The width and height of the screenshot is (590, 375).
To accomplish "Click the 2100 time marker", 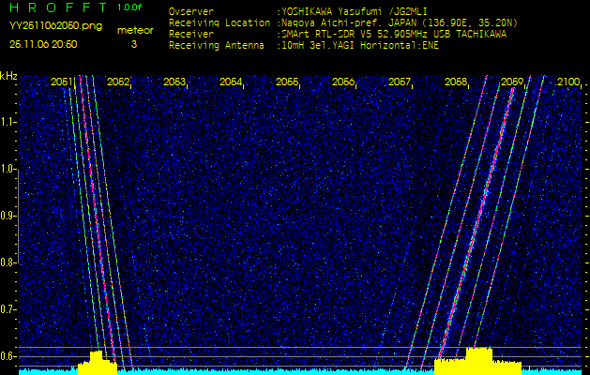I will tap(568, 82).
